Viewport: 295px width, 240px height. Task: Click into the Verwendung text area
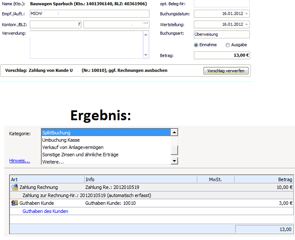tap(86, 45)
